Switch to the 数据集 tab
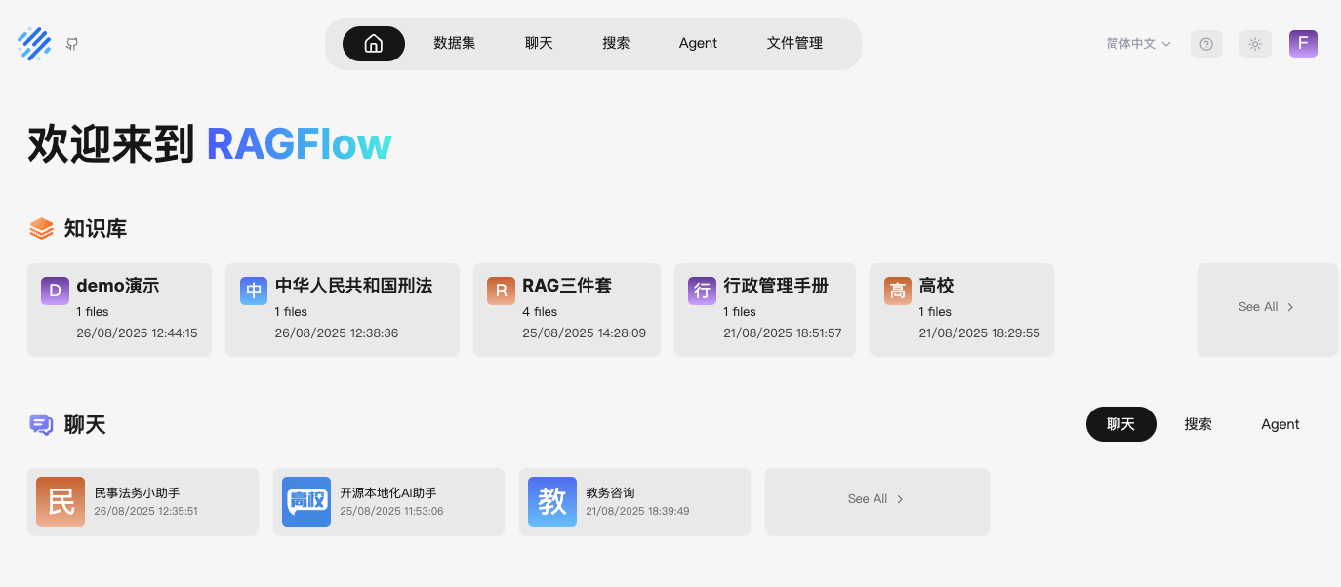The width and height of the screenshot is (1341, 587). click(455, 43)
